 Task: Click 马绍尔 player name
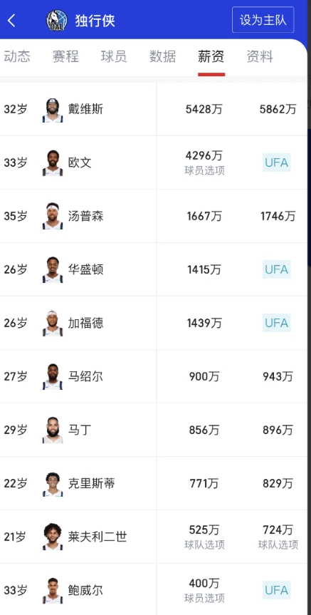click(x=85, y=376)
